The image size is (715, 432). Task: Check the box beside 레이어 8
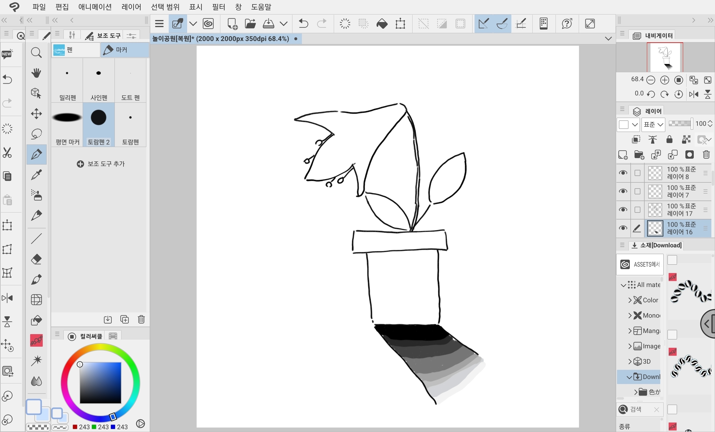637,173
